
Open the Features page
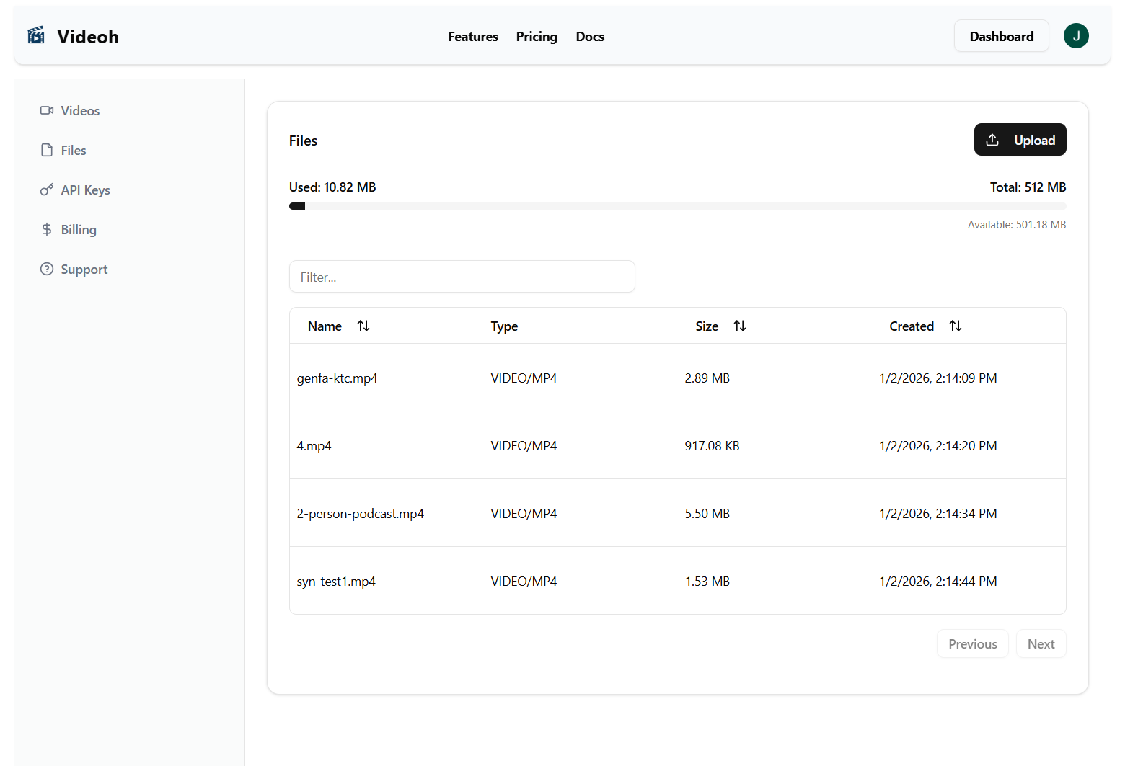[x=473, y=36]
